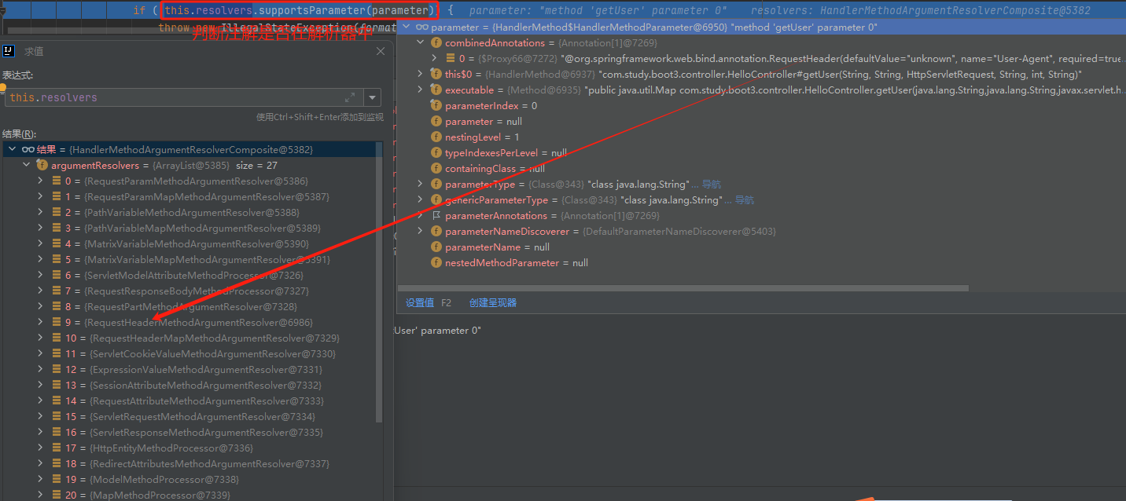Collapse the argumentResolvers ArrayList node

[x=27, y=165]
